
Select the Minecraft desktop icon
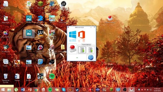pos(40,5)
